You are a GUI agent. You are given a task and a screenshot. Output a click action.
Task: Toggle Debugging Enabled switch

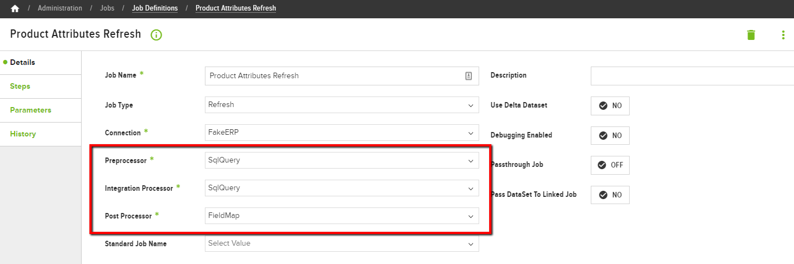610,135
